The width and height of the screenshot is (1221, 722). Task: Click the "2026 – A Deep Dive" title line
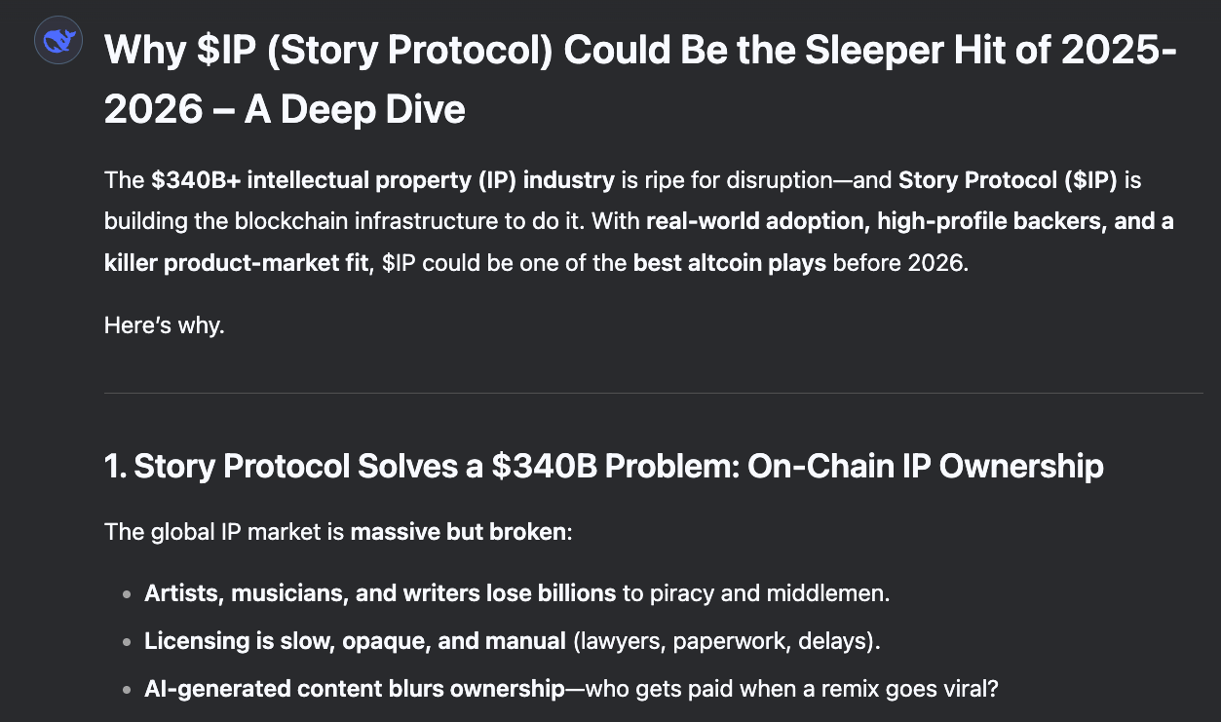(x=285, y=110)
